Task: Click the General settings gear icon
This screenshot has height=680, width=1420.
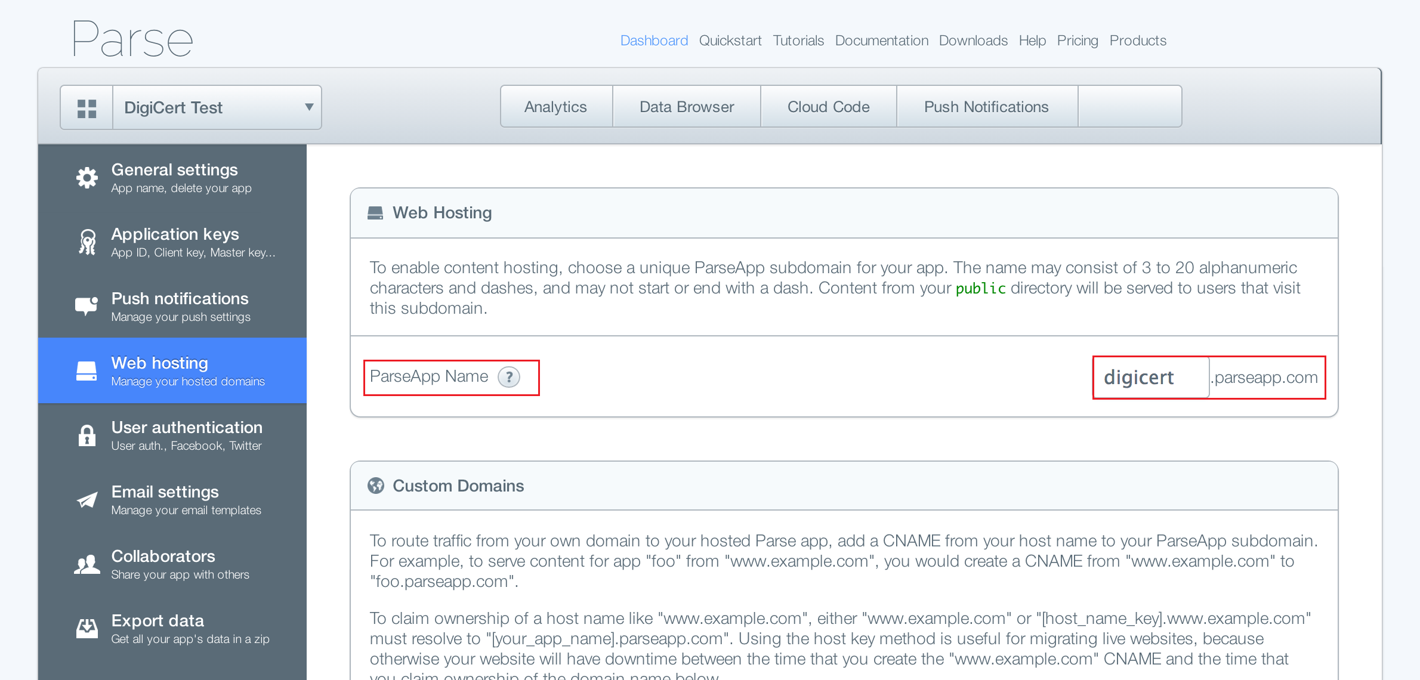Action: [x=87, y=178]
